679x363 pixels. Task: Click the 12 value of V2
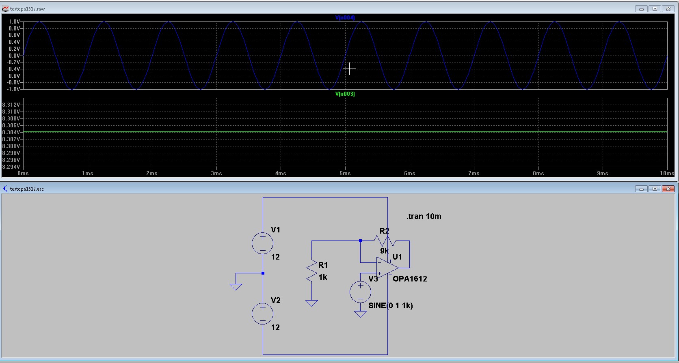coord(275,327)
